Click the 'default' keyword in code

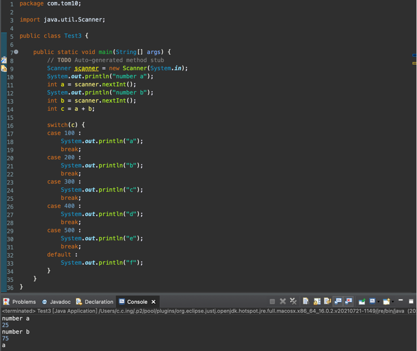(59, 255)
